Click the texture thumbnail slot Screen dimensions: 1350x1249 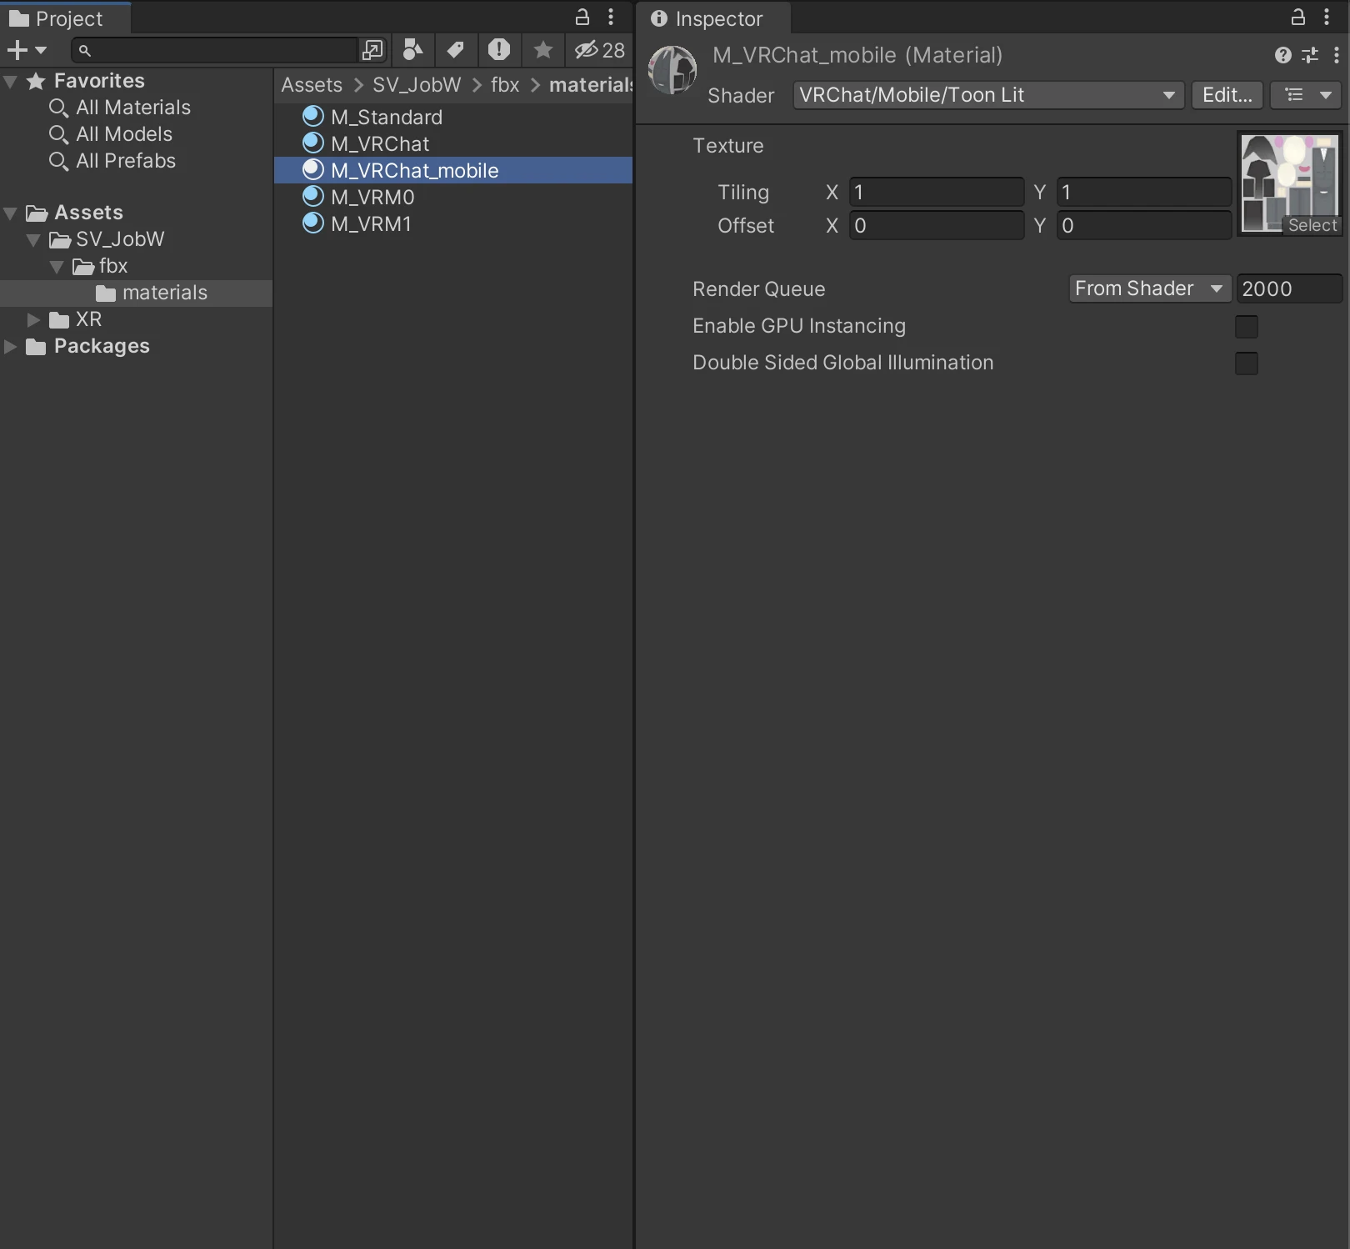(1289, 184)
